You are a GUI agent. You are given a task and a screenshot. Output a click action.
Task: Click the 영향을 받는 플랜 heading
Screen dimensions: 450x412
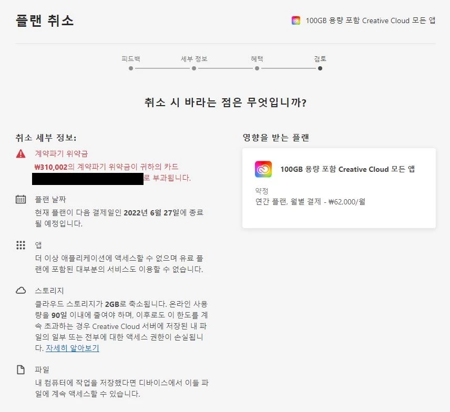point(276,138)
